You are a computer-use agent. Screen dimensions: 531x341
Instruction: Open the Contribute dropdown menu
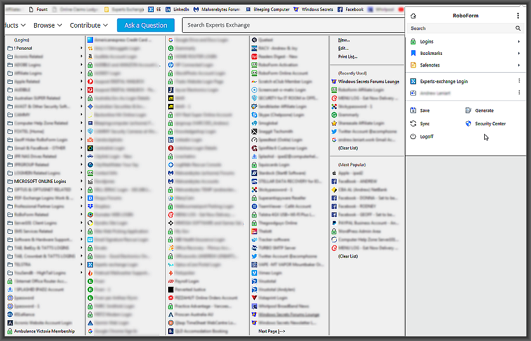coord(89,25)
